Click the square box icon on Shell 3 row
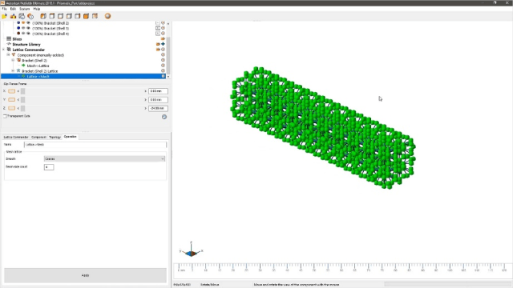Screen dimensions: 513x288 coord(158,28)
